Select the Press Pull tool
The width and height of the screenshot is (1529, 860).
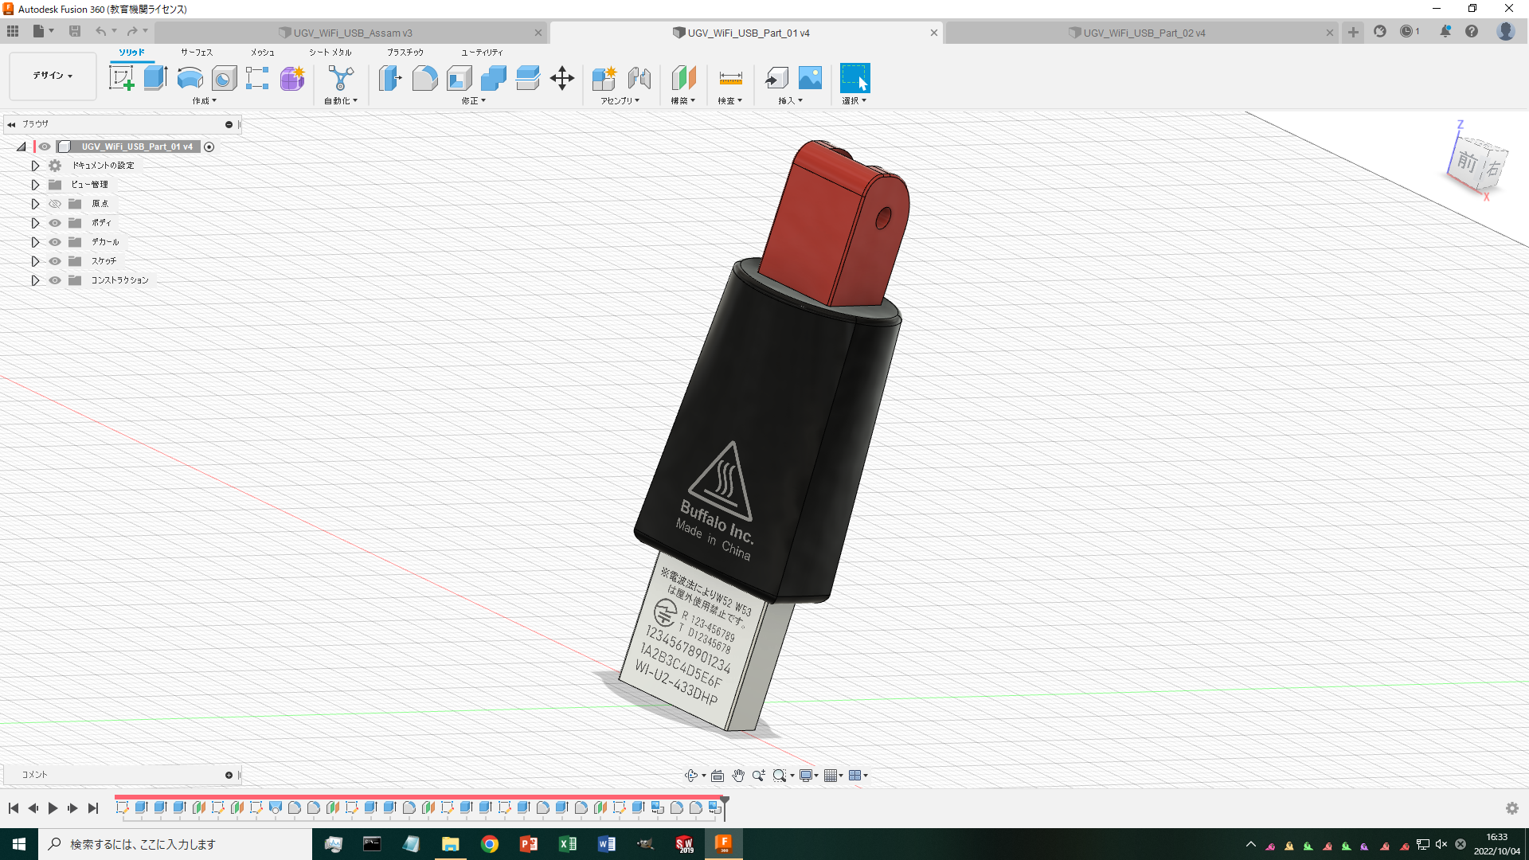(389, 78)
